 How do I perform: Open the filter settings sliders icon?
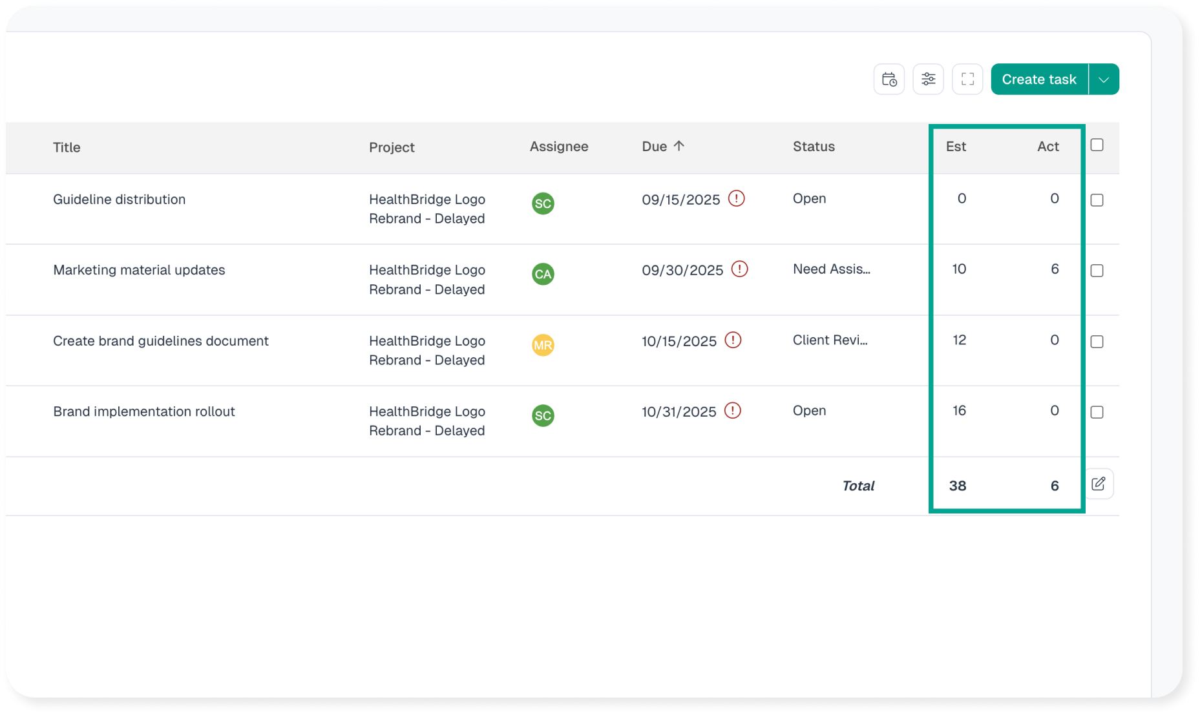click(x=928, y=79)
